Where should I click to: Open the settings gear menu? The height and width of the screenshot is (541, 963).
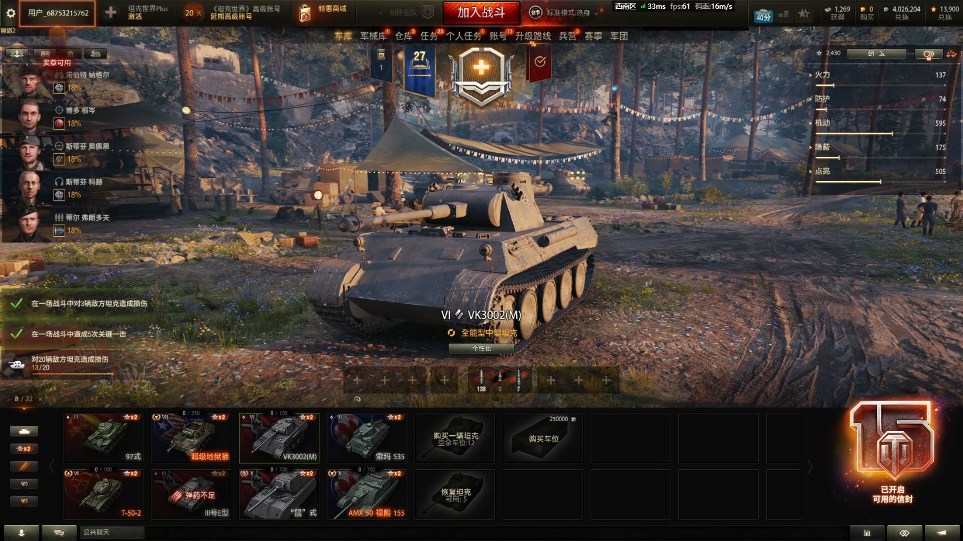click(11, 12)
